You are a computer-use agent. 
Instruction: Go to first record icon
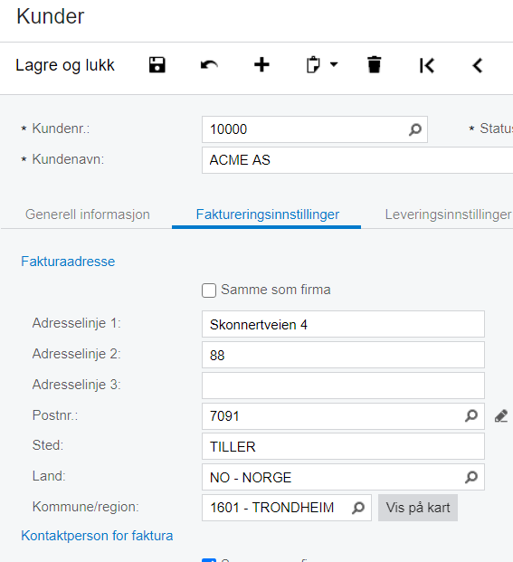427,65
